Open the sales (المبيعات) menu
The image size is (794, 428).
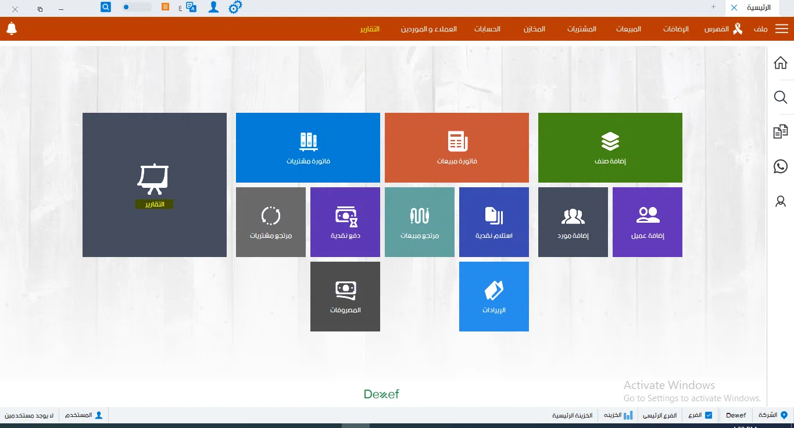[628, 29]
